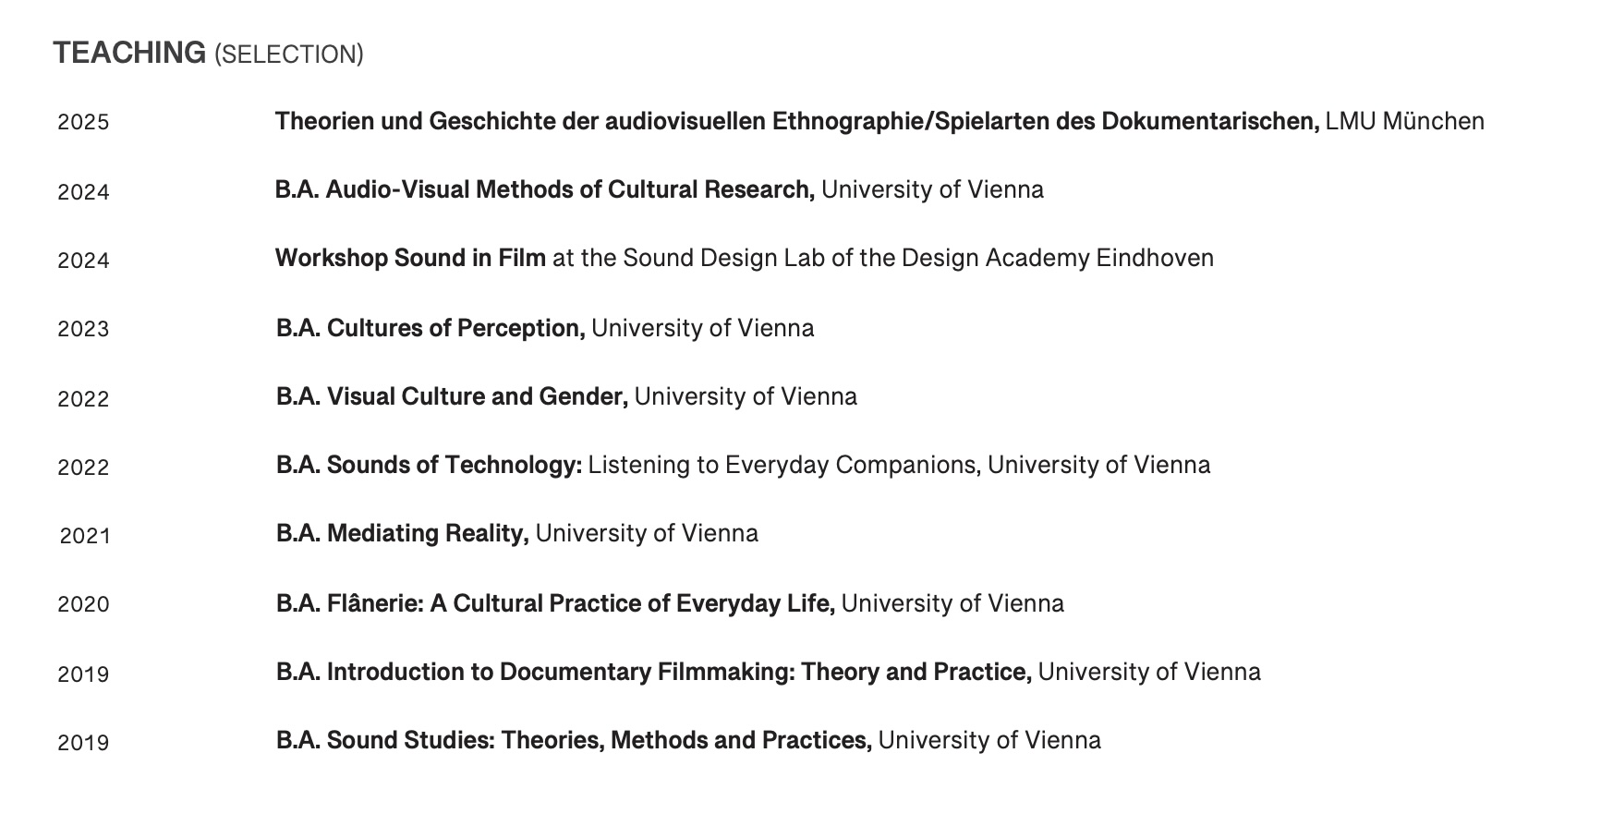Click the year 2020 label
The image size is (1613, 826).
pos(83,604)
